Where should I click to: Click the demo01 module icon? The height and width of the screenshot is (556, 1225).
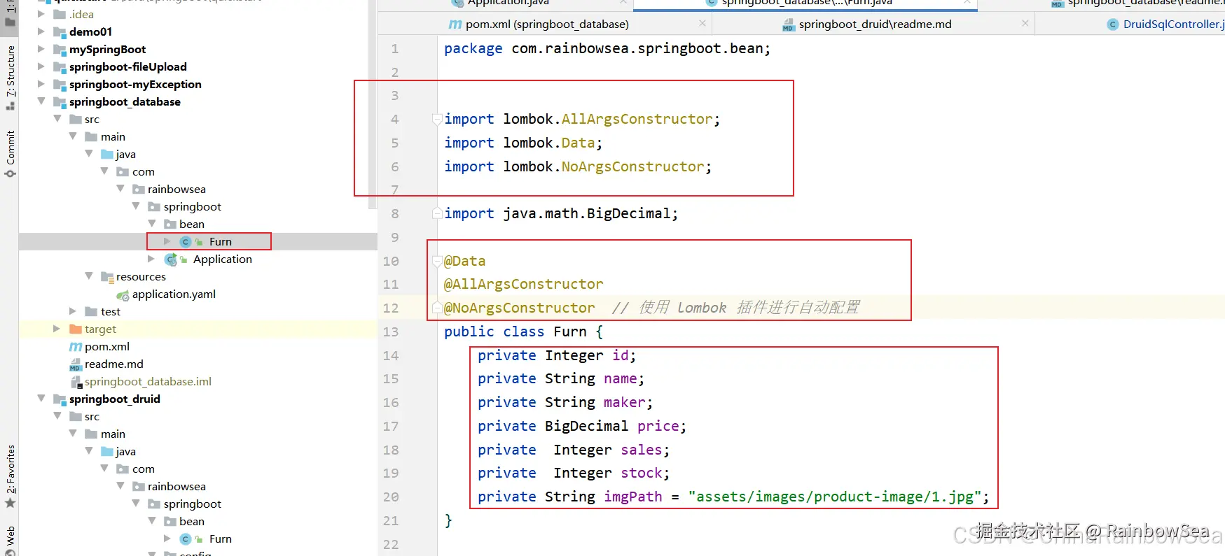(60, 31)
